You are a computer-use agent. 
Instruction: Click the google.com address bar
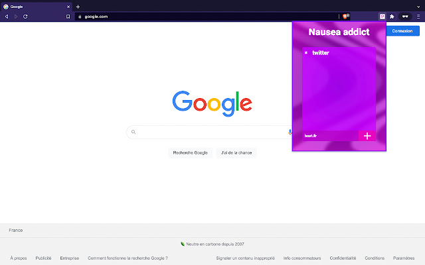207,17
